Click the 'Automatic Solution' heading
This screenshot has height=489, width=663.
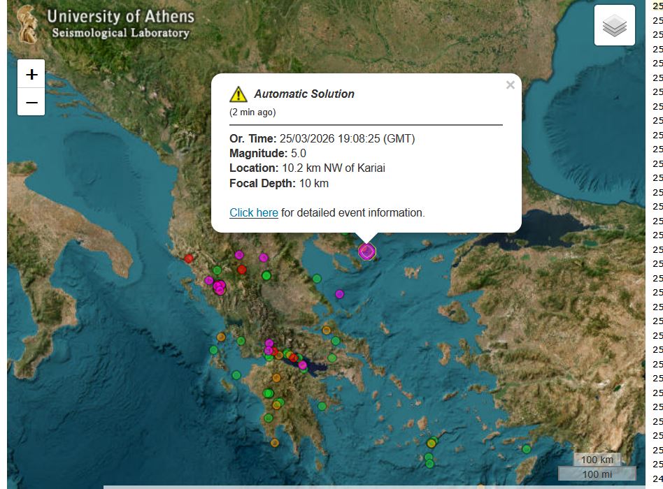[x=304, y=94]
